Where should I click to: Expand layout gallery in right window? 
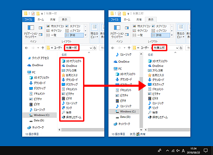point(172,35)
